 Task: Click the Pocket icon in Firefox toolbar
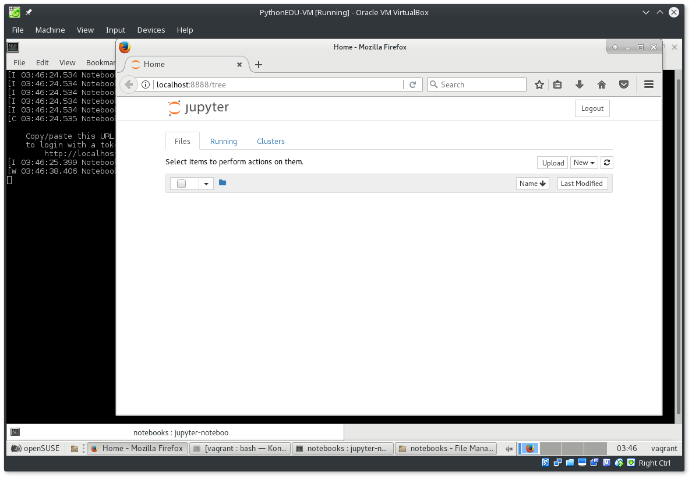coord(624,84)
